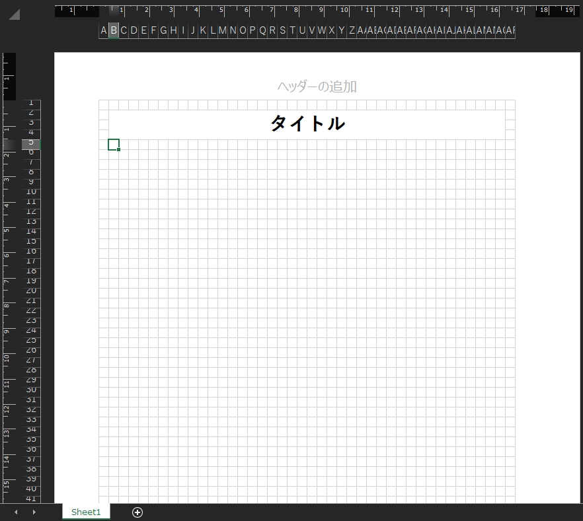583x521 pixels.
Task: Click the vertical ruler at mark 8
Action: (x=7, y=306)
